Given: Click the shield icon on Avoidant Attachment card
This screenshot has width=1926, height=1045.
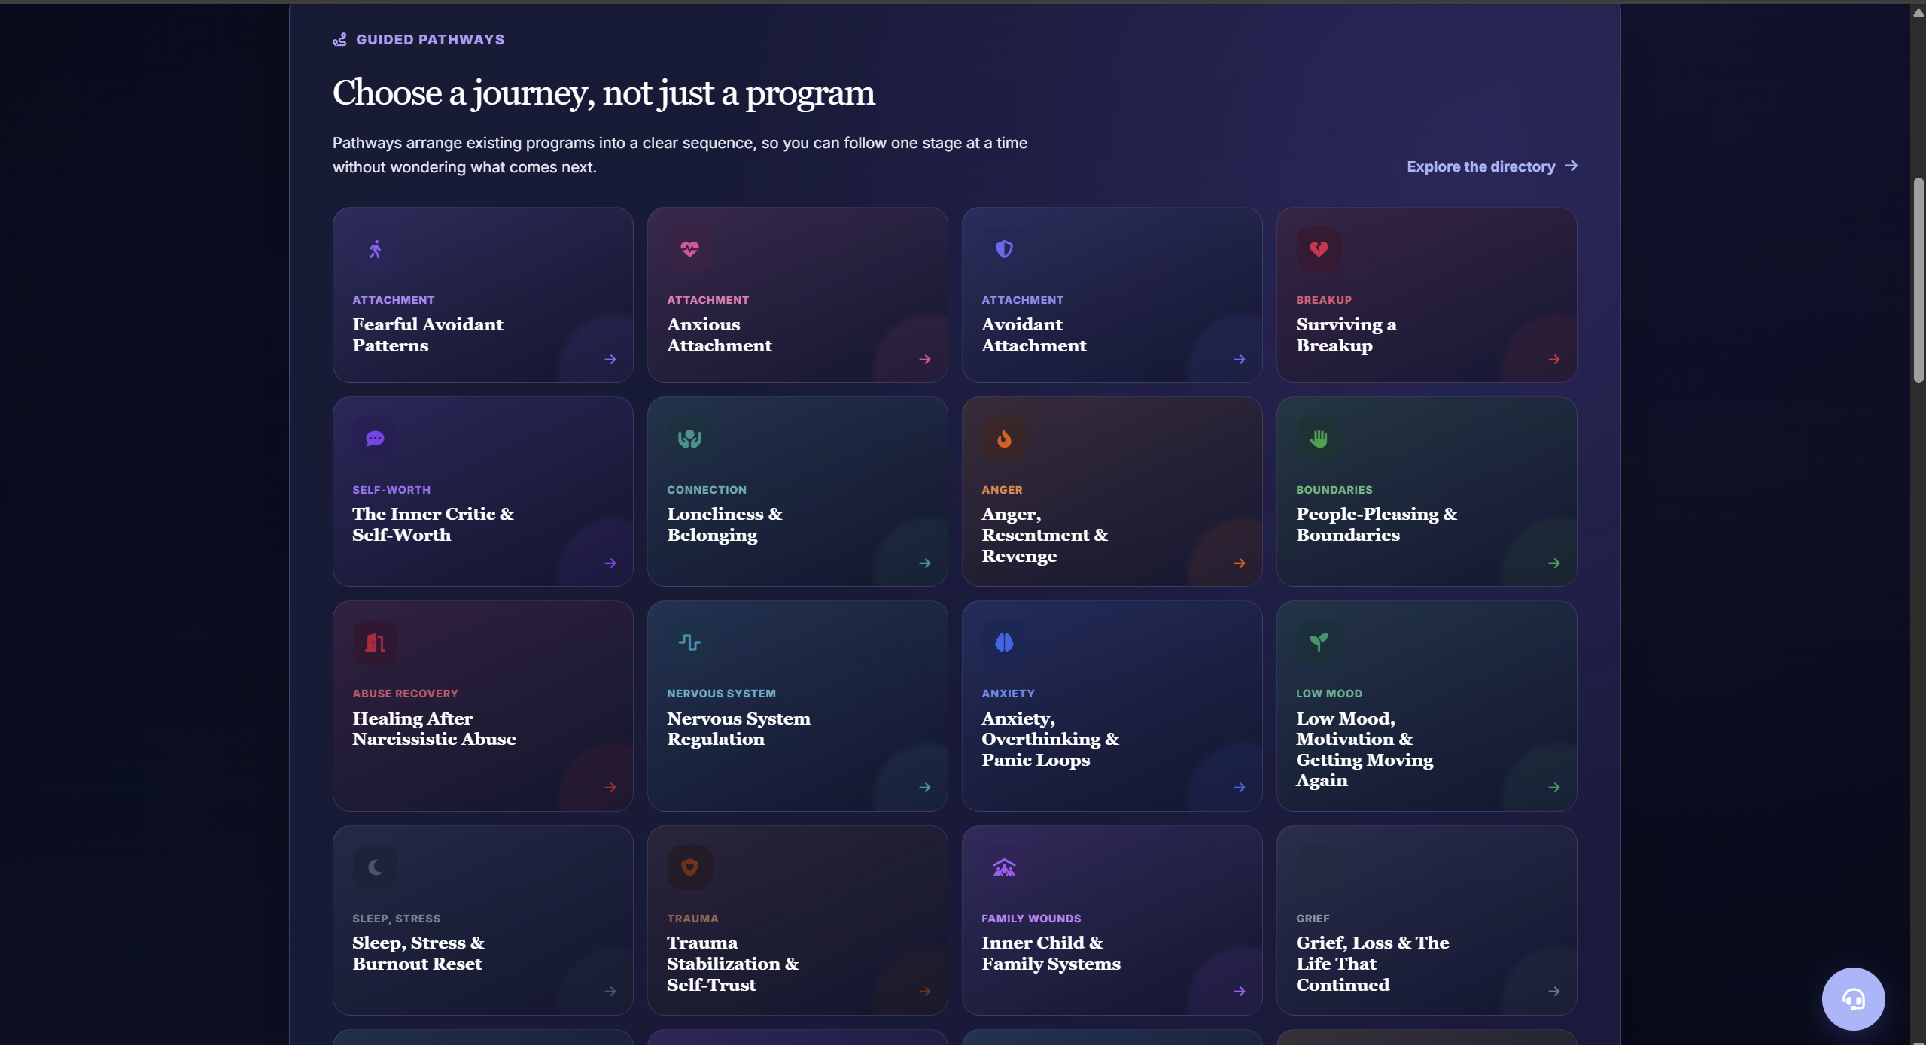Looking at the screenshot, I should (x=1004, y=249).
